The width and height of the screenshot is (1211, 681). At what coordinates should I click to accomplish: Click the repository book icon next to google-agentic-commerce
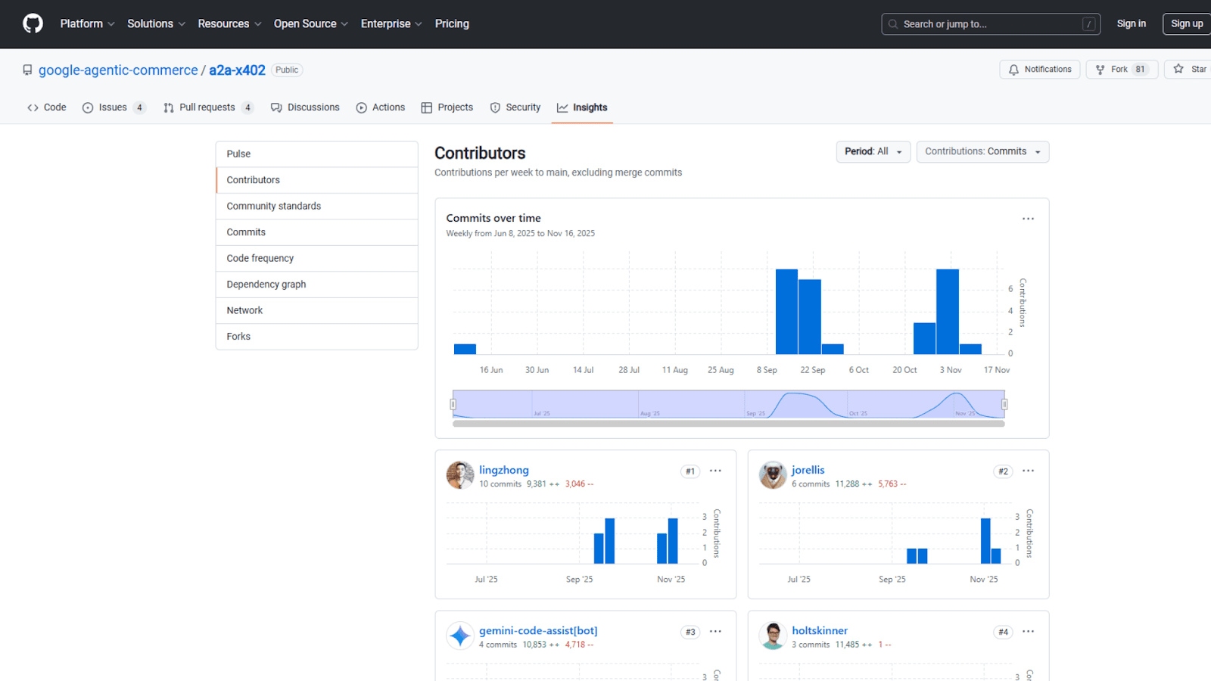pos(27,70)
